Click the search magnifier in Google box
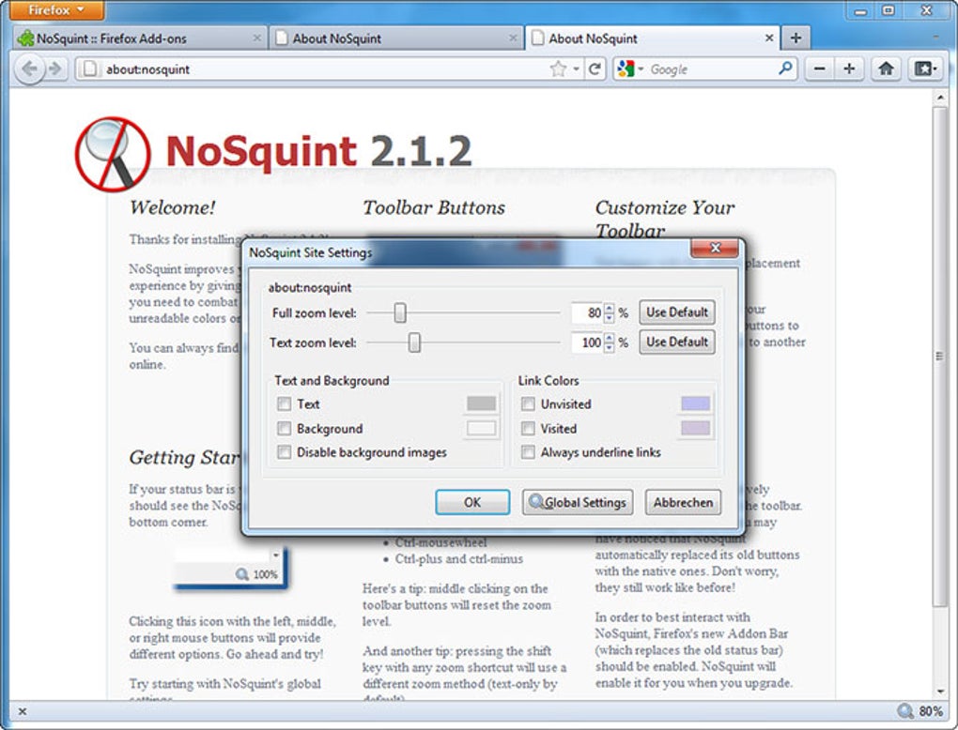This screenshot has height=730, width=958. coord(785,68)
